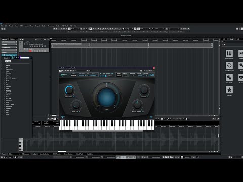This screenshot has width=243, height=182.
Task: Select the Object Selection arrow tool
Action: tap(91, 29)
